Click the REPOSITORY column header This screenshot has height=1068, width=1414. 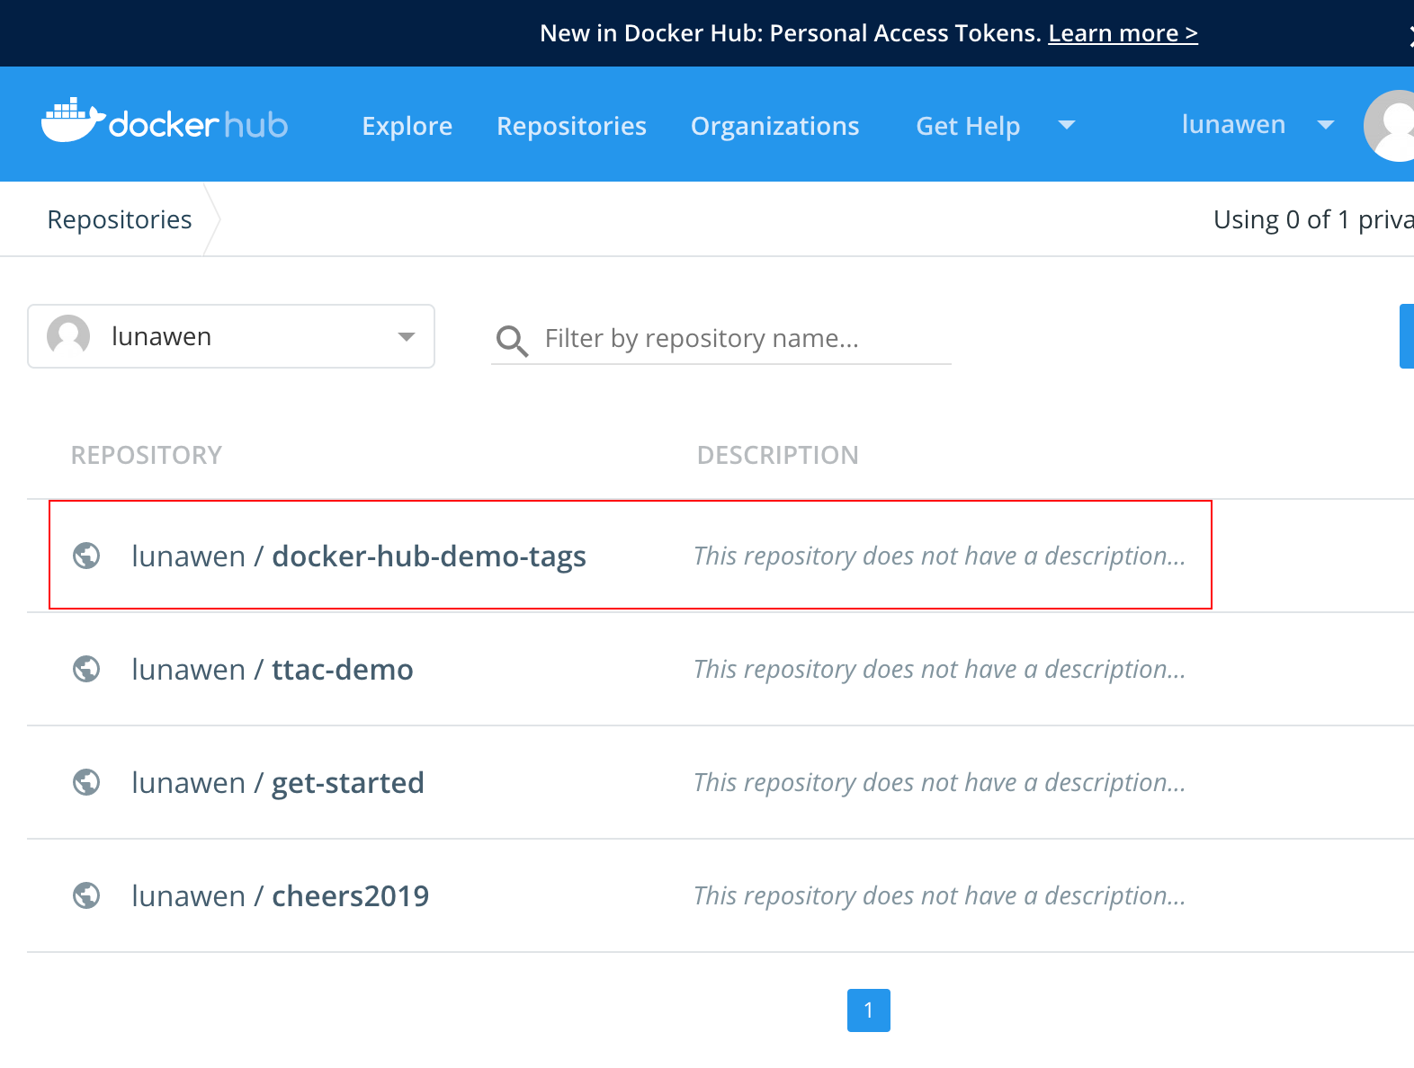click(x=147, y=455)
